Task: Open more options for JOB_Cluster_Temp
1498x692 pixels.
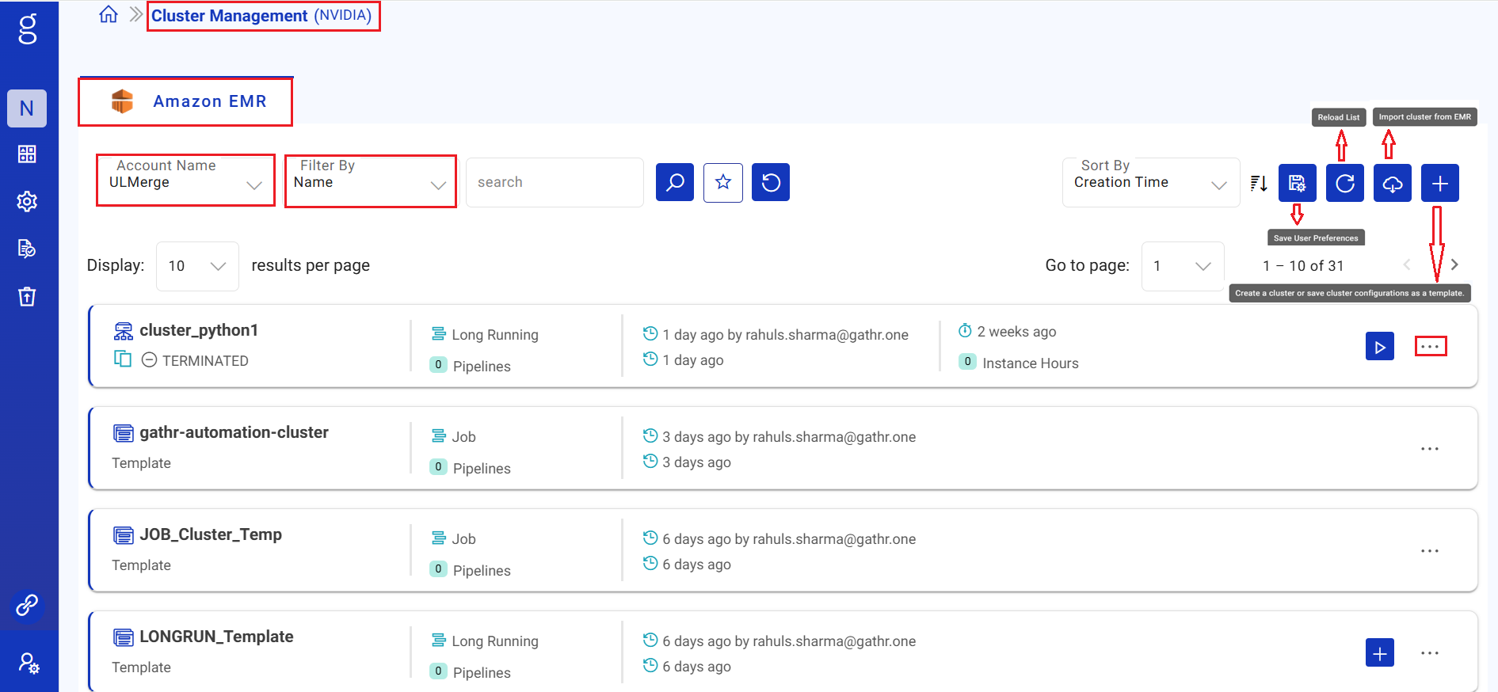Action: [x=1430, y=551]
